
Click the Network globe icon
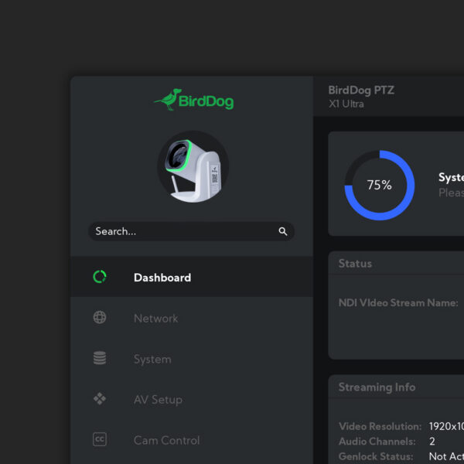(x=100, y=318)
